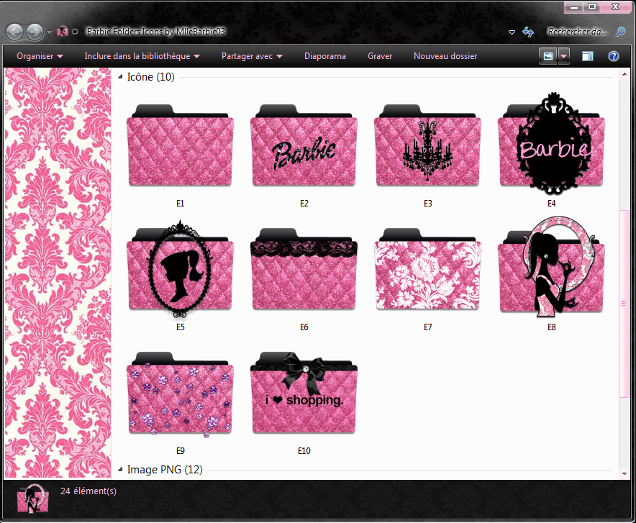
Task: Change the view with the view icon button
Action: pos(548,56)
